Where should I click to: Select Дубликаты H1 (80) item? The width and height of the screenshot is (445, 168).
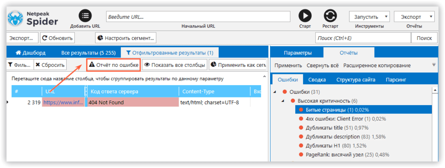pos(336,145)
